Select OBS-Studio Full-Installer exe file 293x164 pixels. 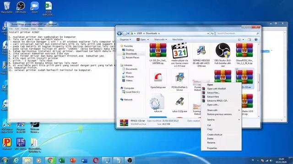223,55
